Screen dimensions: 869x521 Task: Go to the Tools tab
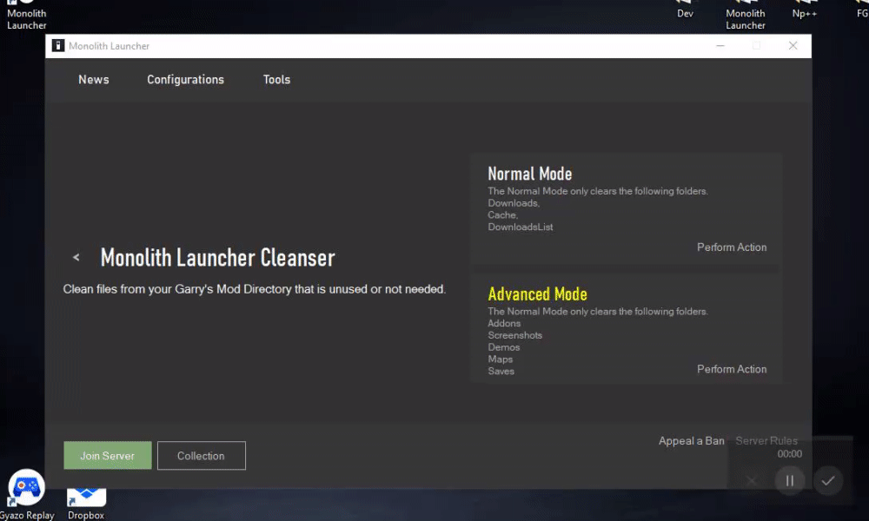(276, 80)
